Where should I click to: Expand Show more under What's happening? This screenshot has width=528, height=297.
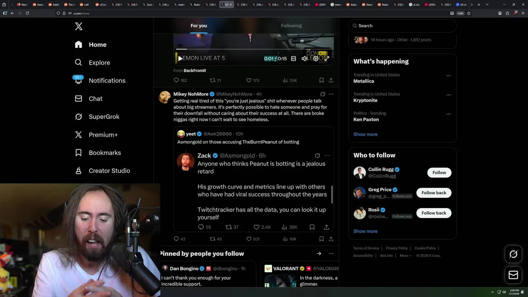(365, 134)
